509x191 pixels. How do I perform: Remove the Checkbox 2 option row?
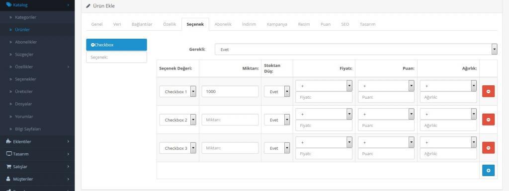488,120
